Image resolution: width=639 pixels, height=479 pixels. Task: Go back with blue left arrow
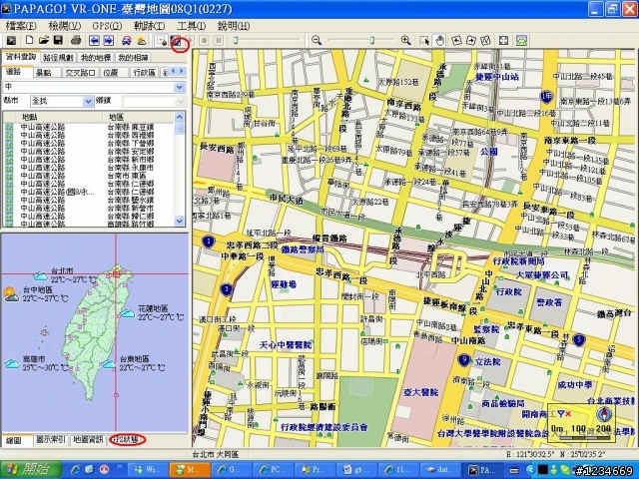[x=94, y=40]
